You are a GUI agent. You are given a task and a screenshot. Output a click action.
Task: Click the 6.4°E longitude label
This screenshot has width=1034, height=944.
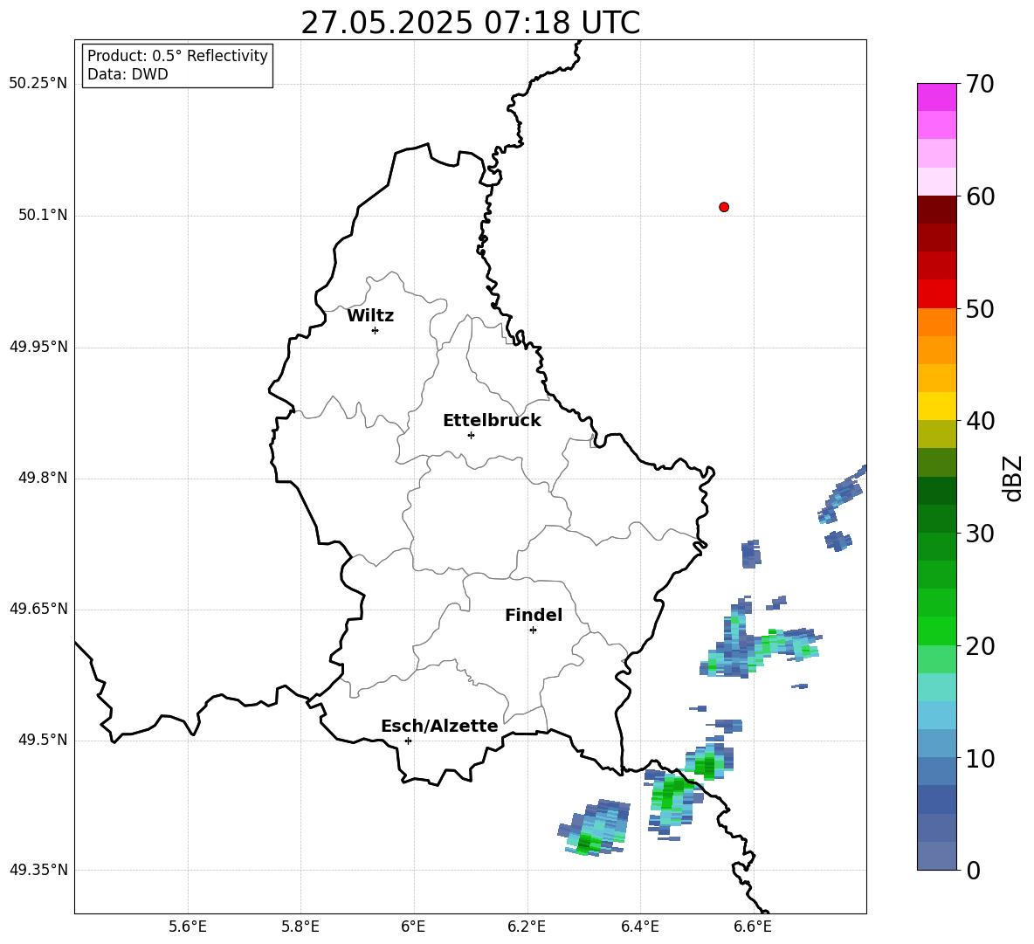(x=640, y=927)
